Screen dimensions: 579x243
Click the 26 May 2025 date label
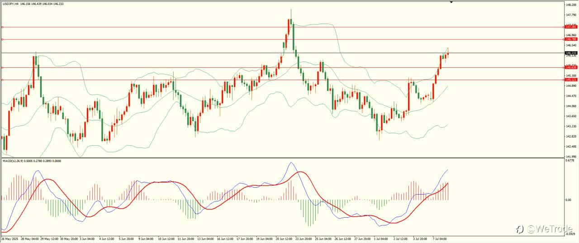[x=9, y=238]
